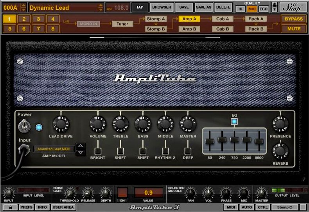The image size is (309, 212).
Task: Set quality to HI
Action: pos(241,9)
